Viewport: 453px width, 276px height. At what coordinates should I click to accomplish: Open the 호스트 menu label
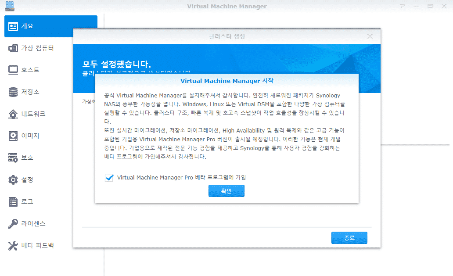tap(30, 70)
